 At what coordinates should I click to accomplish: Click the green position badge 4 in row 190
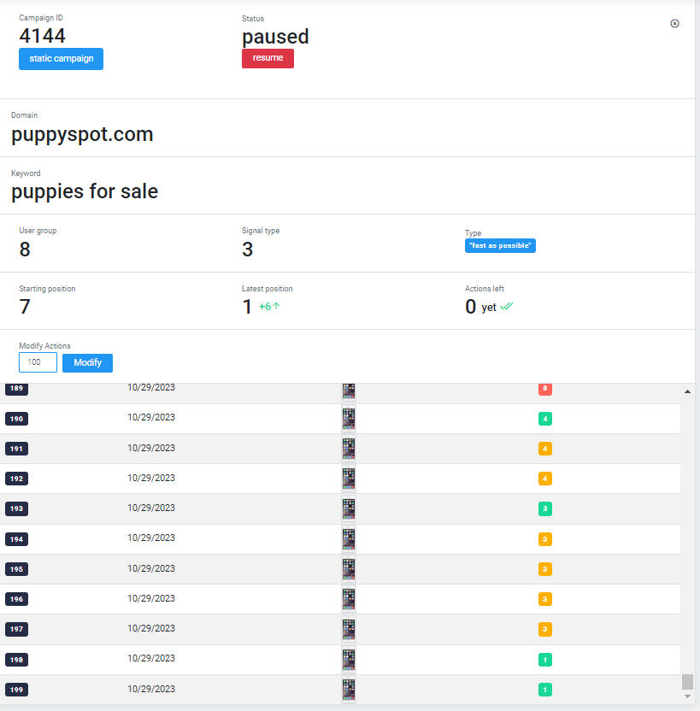tap(545, 419)
